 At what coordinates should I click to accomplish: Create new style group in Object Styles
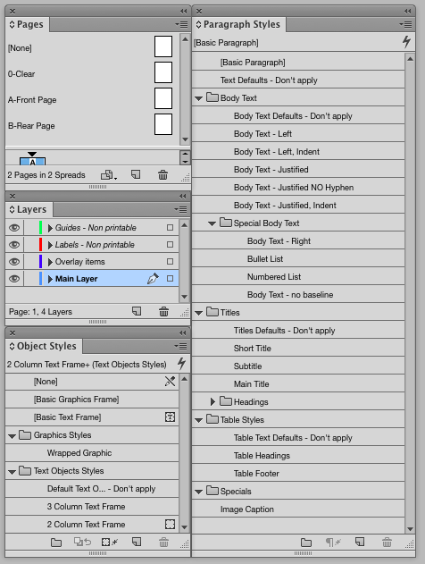point(56,542)
